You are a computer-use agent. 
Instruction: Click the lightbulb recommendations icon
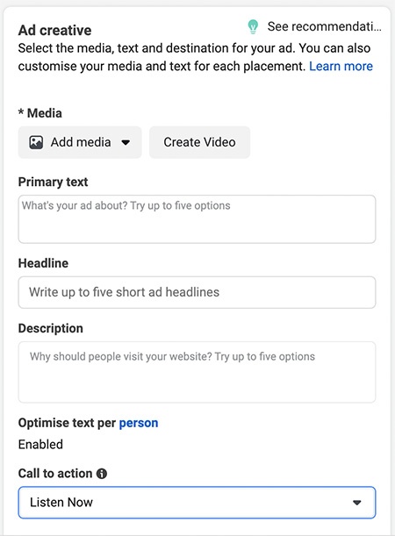[253, 26]
